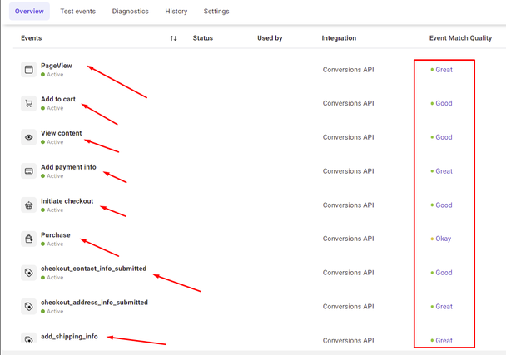Click the Initiate checkout basket icon

coord(29,205)
